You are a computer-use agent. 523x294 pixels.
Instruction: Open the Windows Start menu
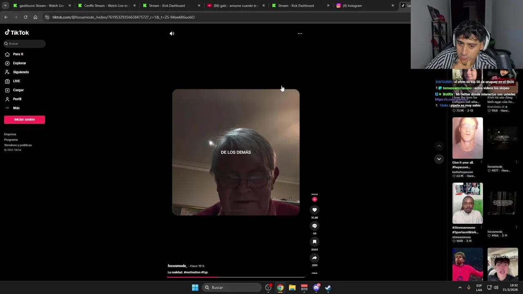coord(195,287)
